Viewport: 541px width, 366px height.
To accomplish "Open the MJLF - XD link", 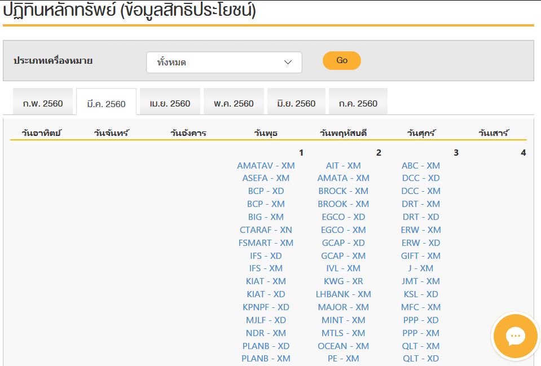I will [266, 320].
